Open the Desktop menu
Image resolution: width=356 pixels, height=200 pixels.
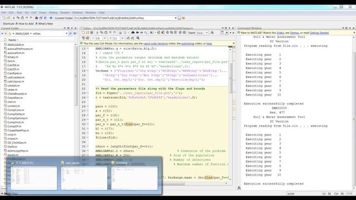click(77, 13)
